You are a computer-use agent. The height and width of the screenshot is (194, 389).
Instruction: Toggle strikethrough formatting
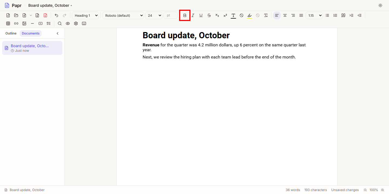click(x=209, y=15)
